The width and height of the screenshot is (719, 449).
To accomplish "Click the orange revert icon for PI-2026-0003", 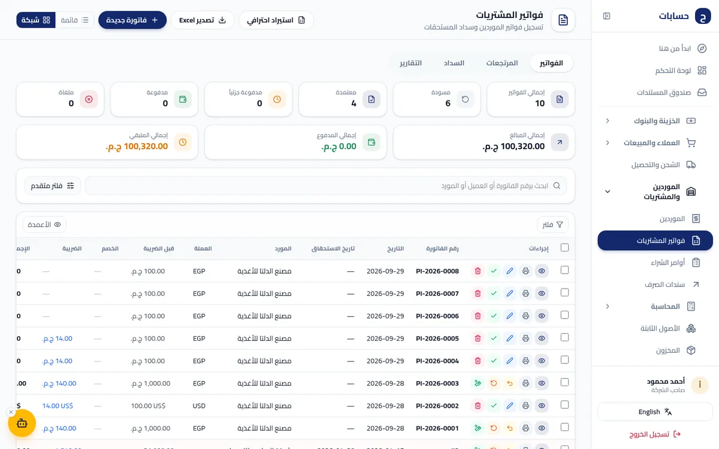I will click(494, 383).
